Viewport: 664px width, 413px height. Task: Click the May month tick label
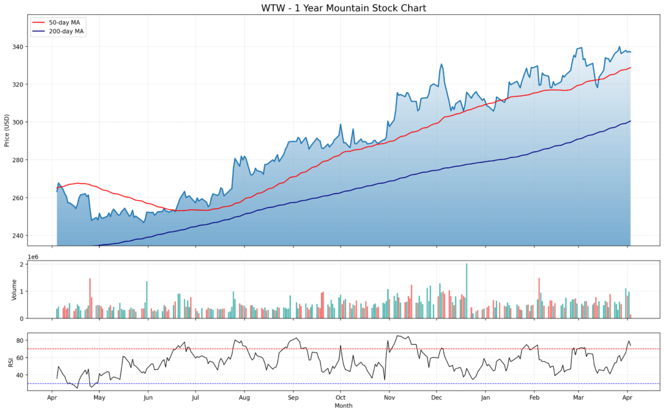pyautogui.click(x=99, y=398)
